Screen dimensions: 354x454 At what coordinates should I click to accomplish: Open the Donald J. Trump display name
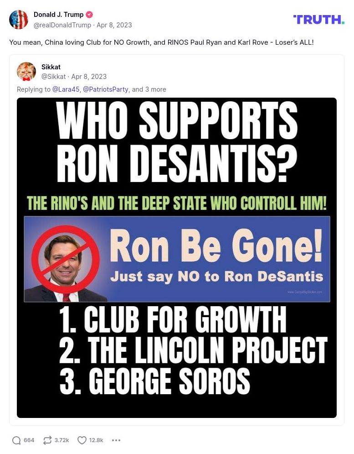pyautogui.click(x=58, y=15)
